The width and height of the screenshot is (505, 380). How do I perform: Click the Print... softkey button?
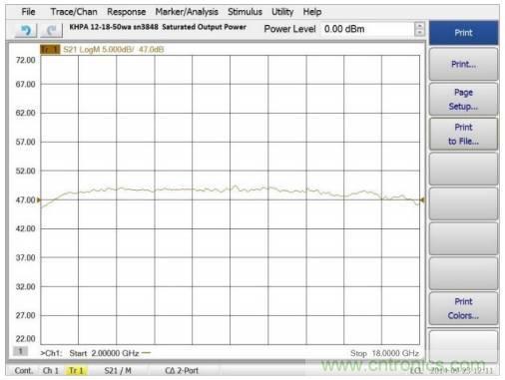click(x=463, y=64)
